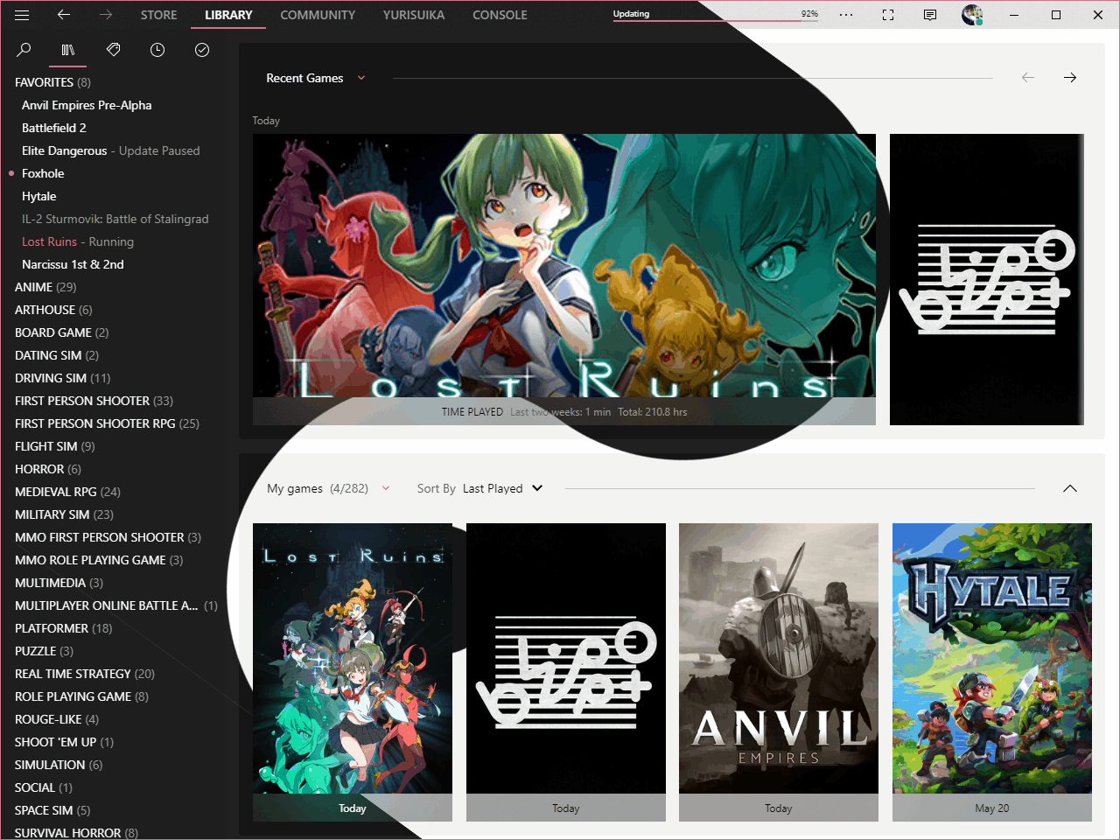Select Lost Ruins - Running entry
The image size is (1120, 840).
tap(78, 241)
